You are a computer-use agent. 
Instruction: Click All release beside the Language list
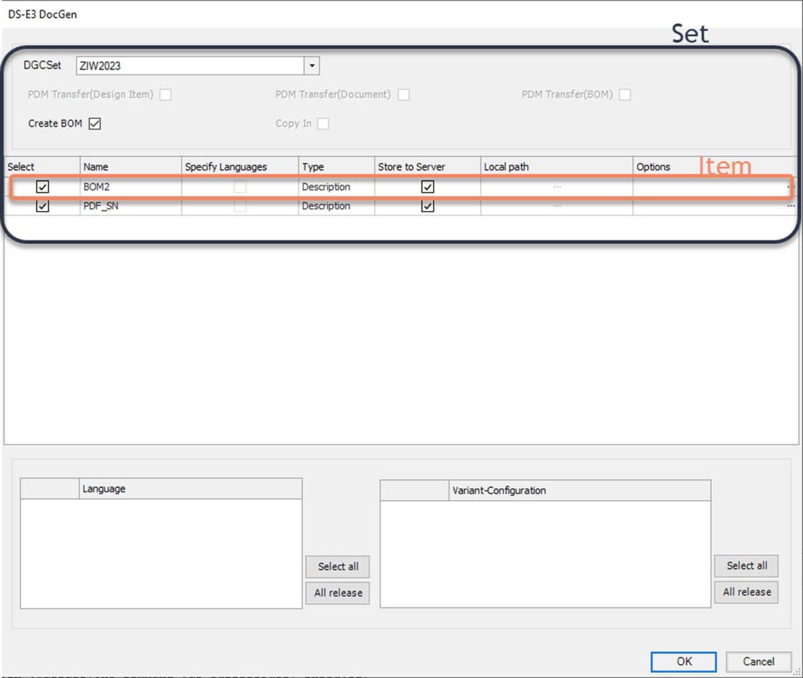click(x=337, y=592)
